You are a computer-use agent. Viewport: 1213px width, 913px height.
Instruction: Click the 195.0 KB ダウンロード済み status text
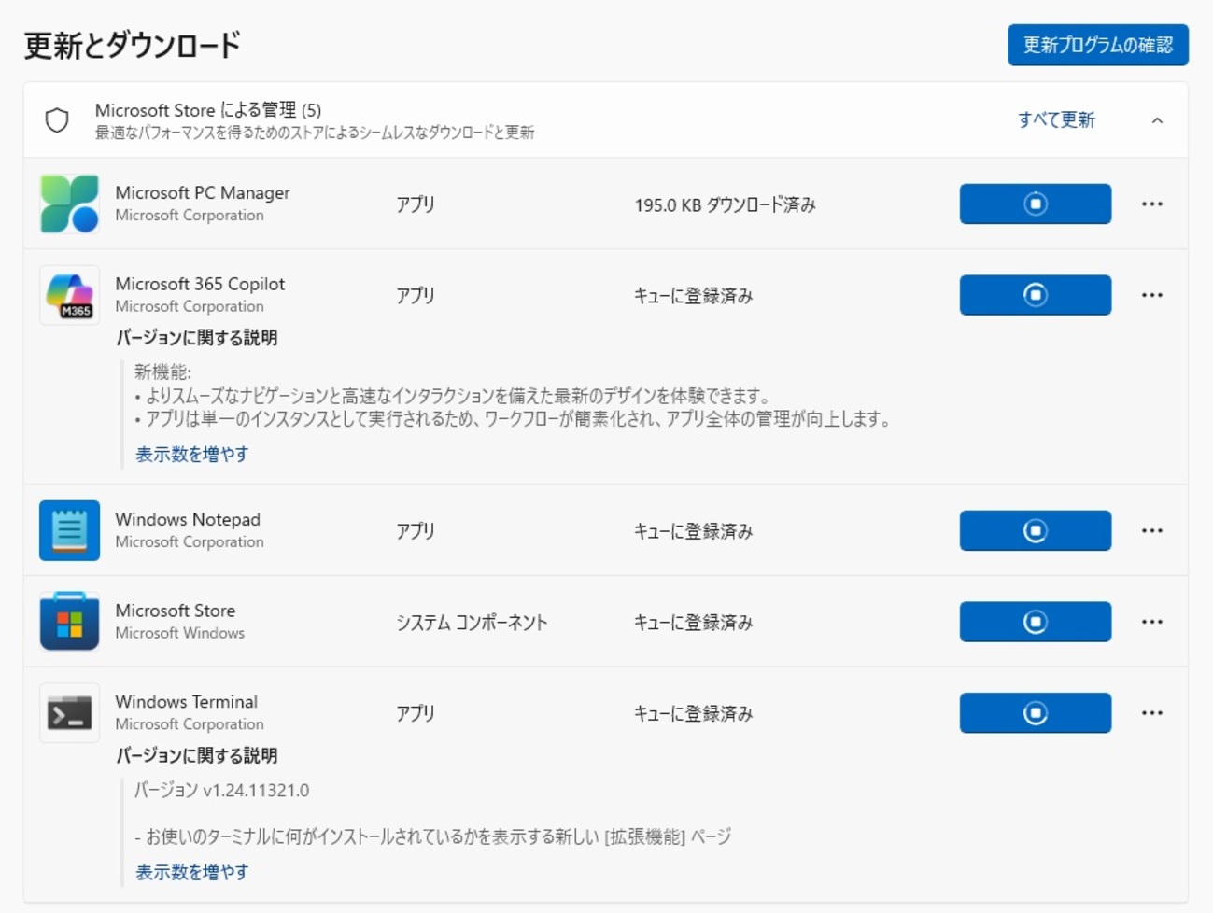point(726,204)
